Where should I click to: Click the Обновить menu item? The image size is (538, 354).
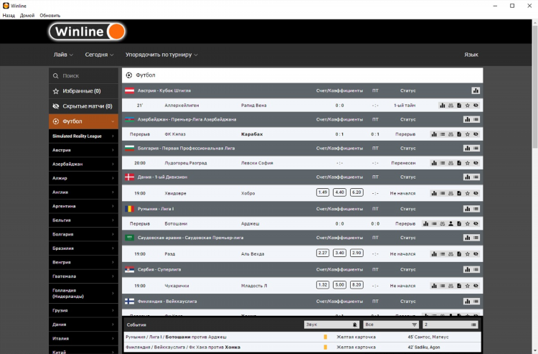(49, 16)
